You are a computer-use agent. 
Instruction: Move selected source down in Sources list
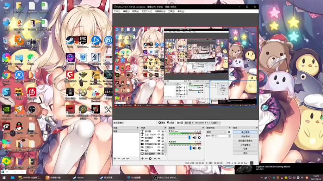[159, 158]
